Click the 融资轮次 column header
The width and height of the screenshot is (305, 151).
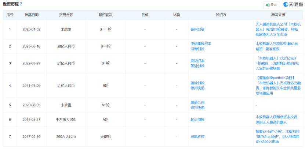point(106,15)
